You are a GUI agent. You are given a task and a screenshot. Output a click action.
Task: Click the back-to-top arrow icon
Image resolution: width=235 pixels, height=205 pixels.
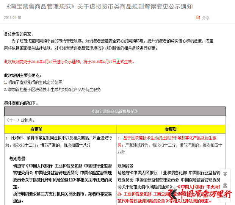[x=225, y=174]
